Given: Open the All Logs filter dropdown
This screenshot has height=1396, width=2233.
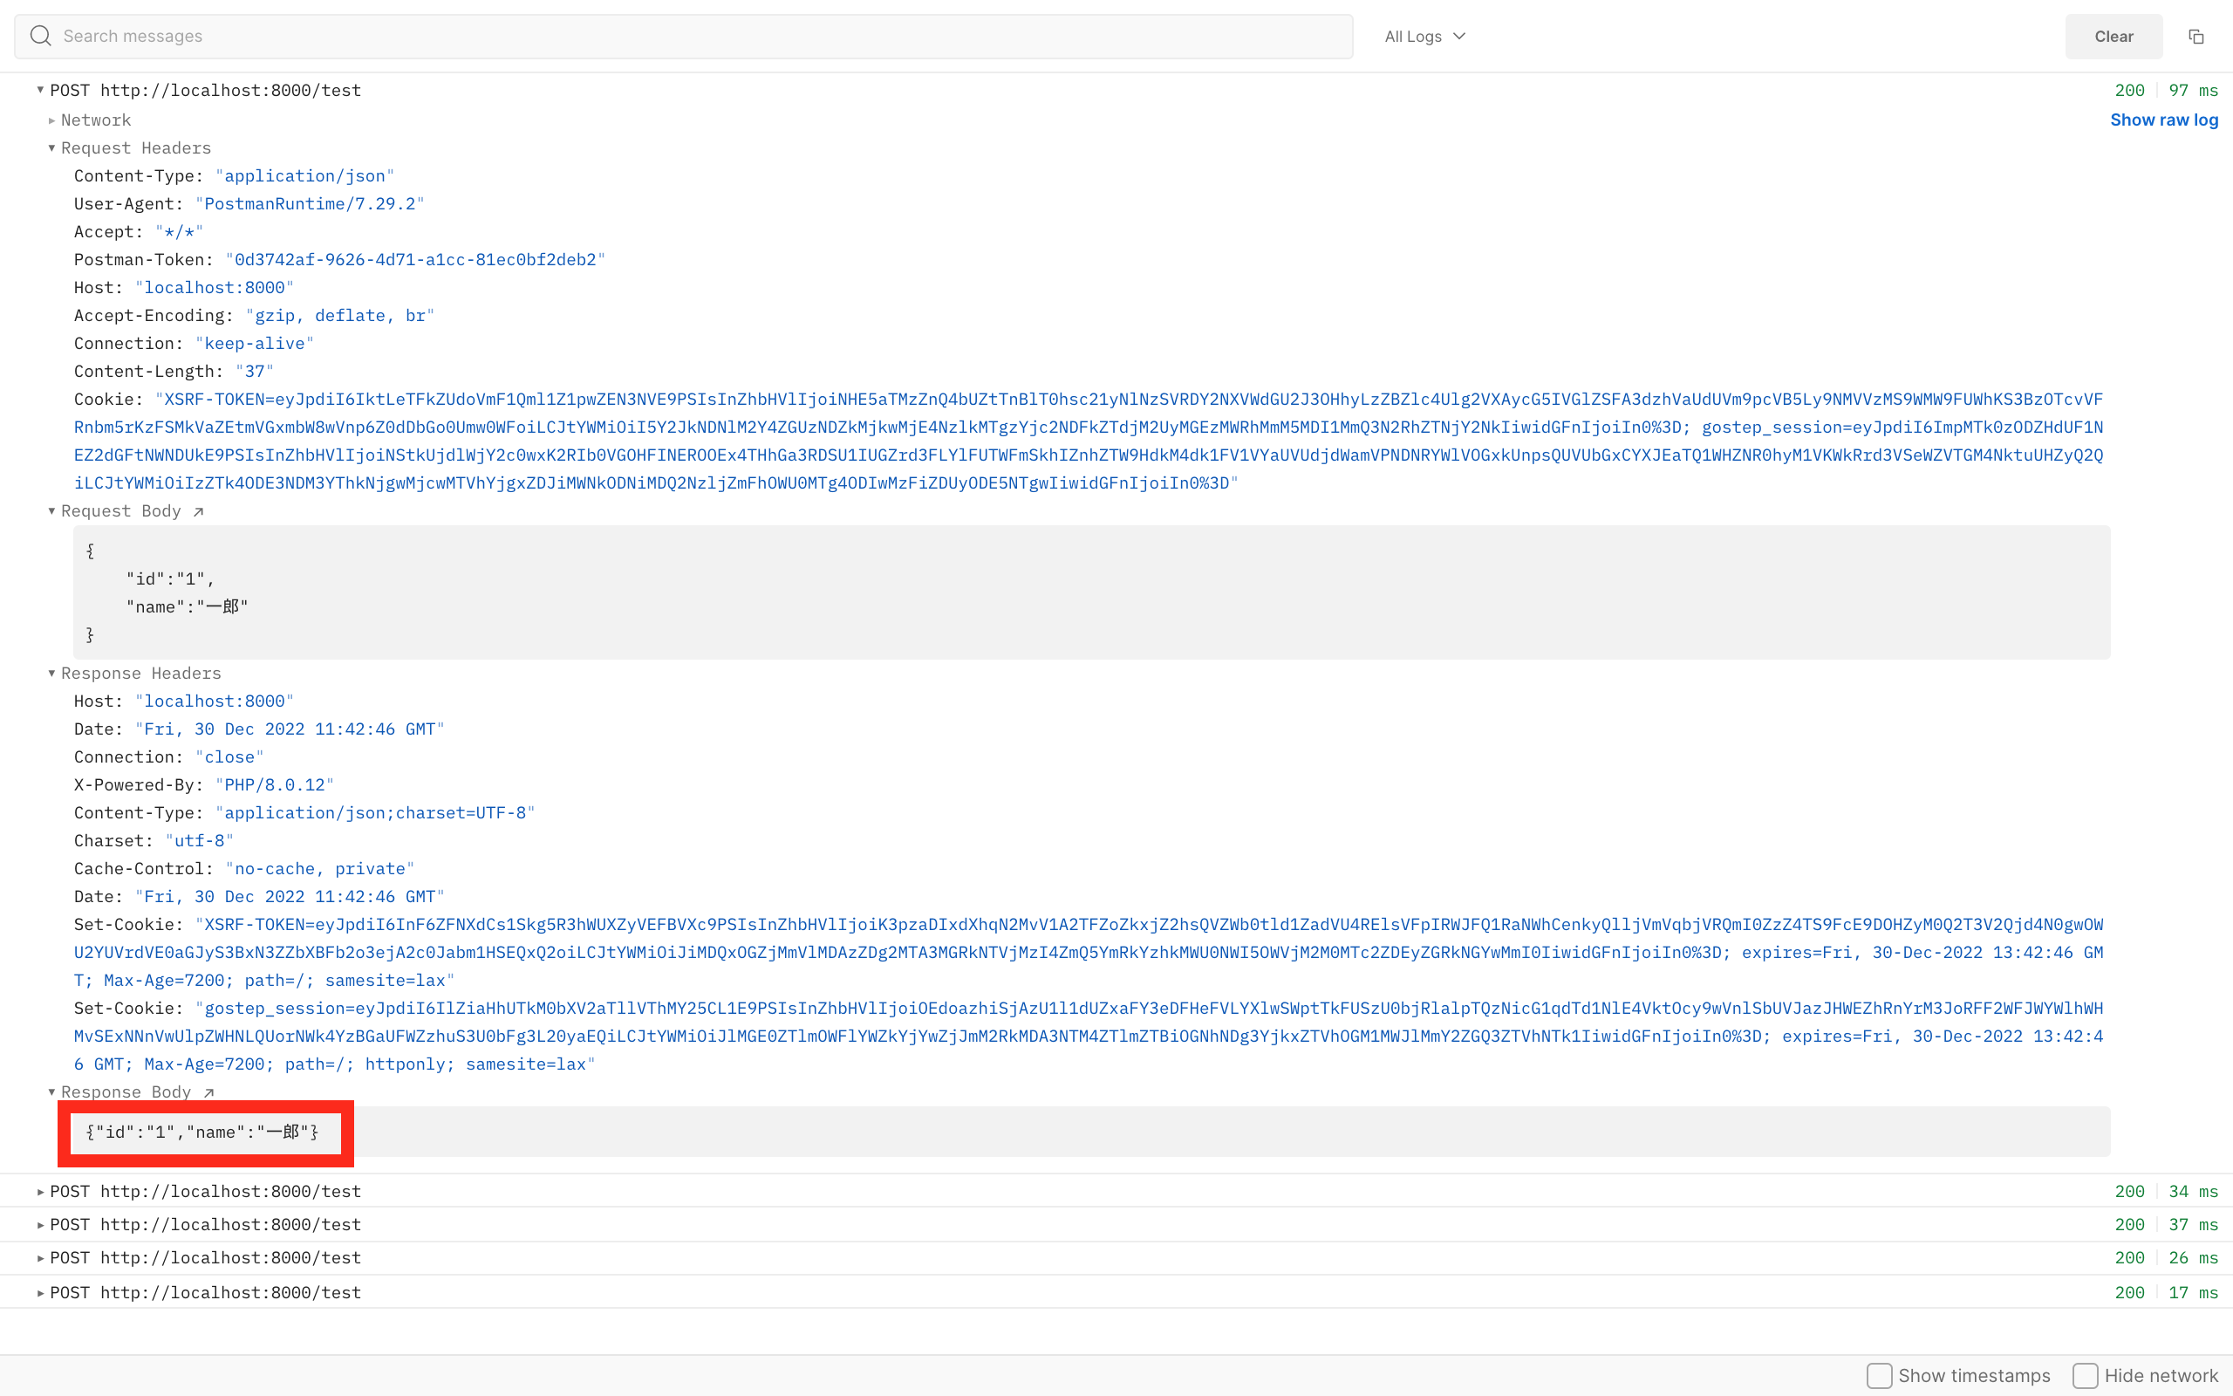Looking at the screenshot, I should click(x=1424, y=36).
